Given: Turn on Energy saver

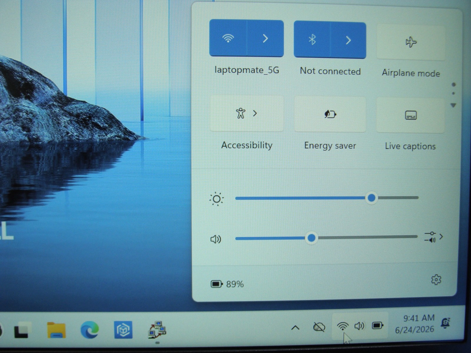Looking at the screenshot, I should (x=330, y=114).
